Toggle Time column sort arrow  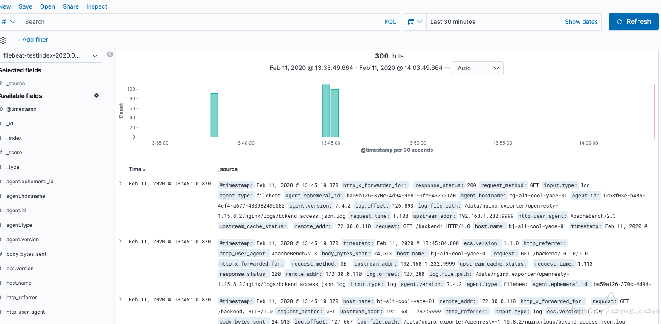[145, 170]
